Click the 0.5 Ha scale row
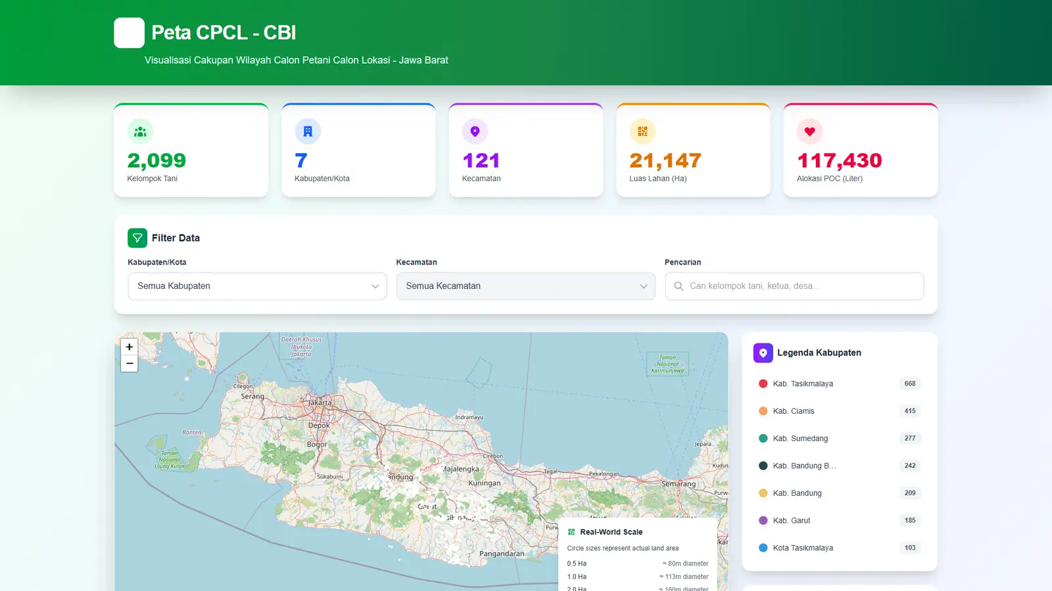 click(x=638, y=563)
